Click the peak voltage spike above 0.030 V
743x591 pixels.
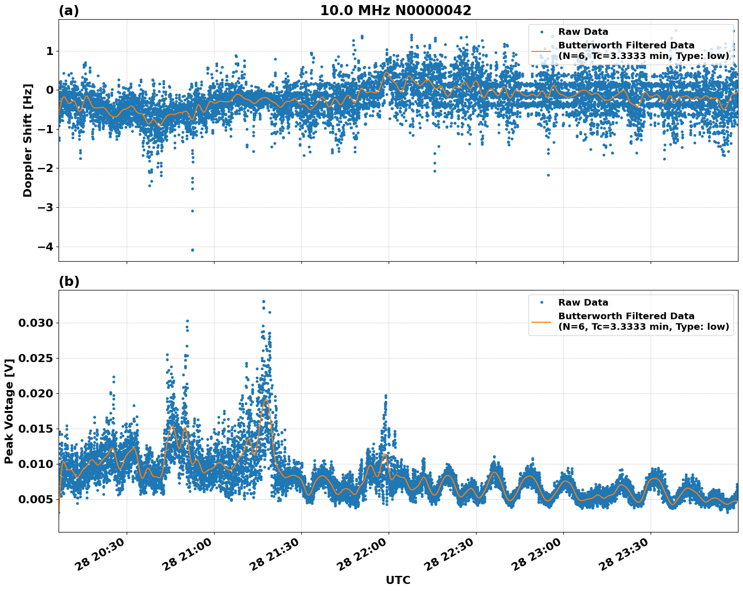pos(263,301)
